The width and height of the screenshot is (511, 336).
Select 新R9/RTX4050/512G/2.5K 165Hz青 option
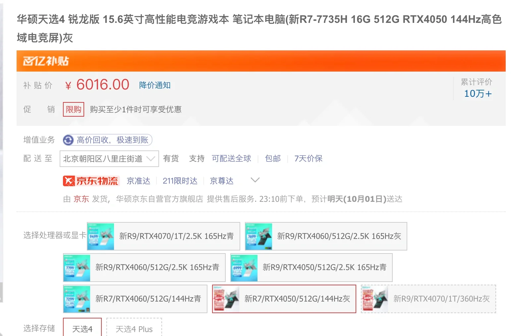click(x=312, y=267)
